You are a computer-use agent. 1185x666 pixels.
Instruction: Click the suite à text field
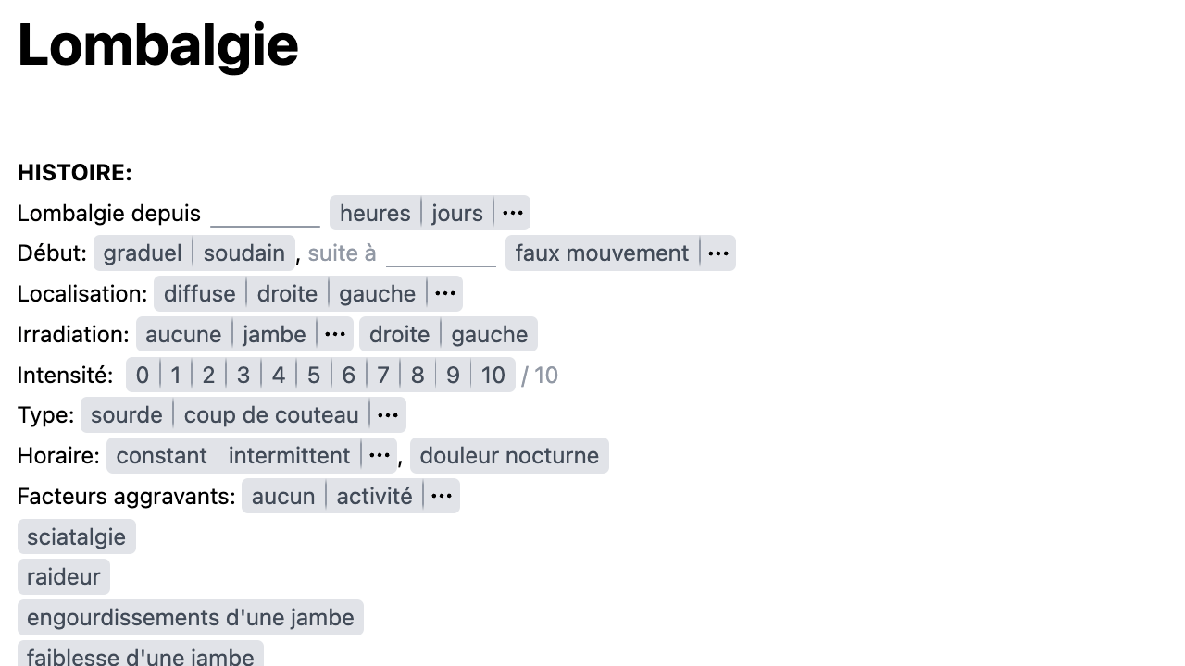(442, 253)
